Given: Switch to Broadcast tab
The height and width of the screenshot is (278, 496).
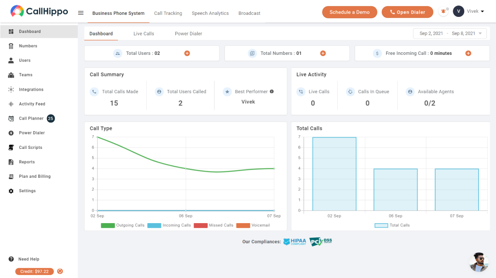Looking at the screenshot, I should click(x=249, y=13).
